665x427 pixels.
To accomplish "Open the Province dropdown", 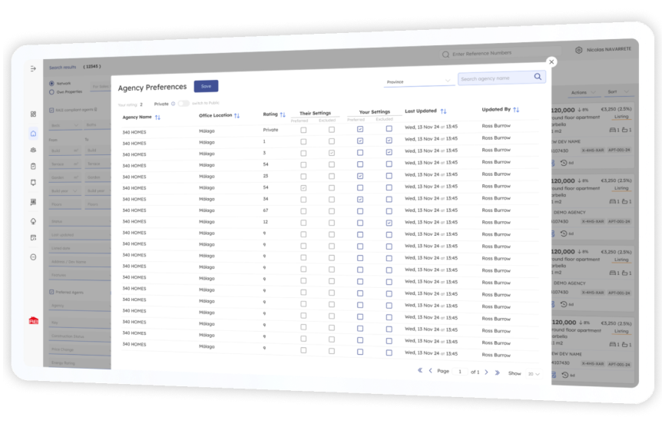I will (x=419, y=81).
